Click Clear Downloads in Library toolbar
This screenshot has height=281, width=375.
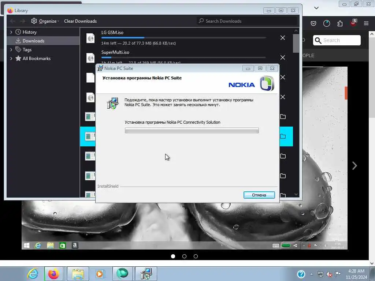[x=80, y=21]
